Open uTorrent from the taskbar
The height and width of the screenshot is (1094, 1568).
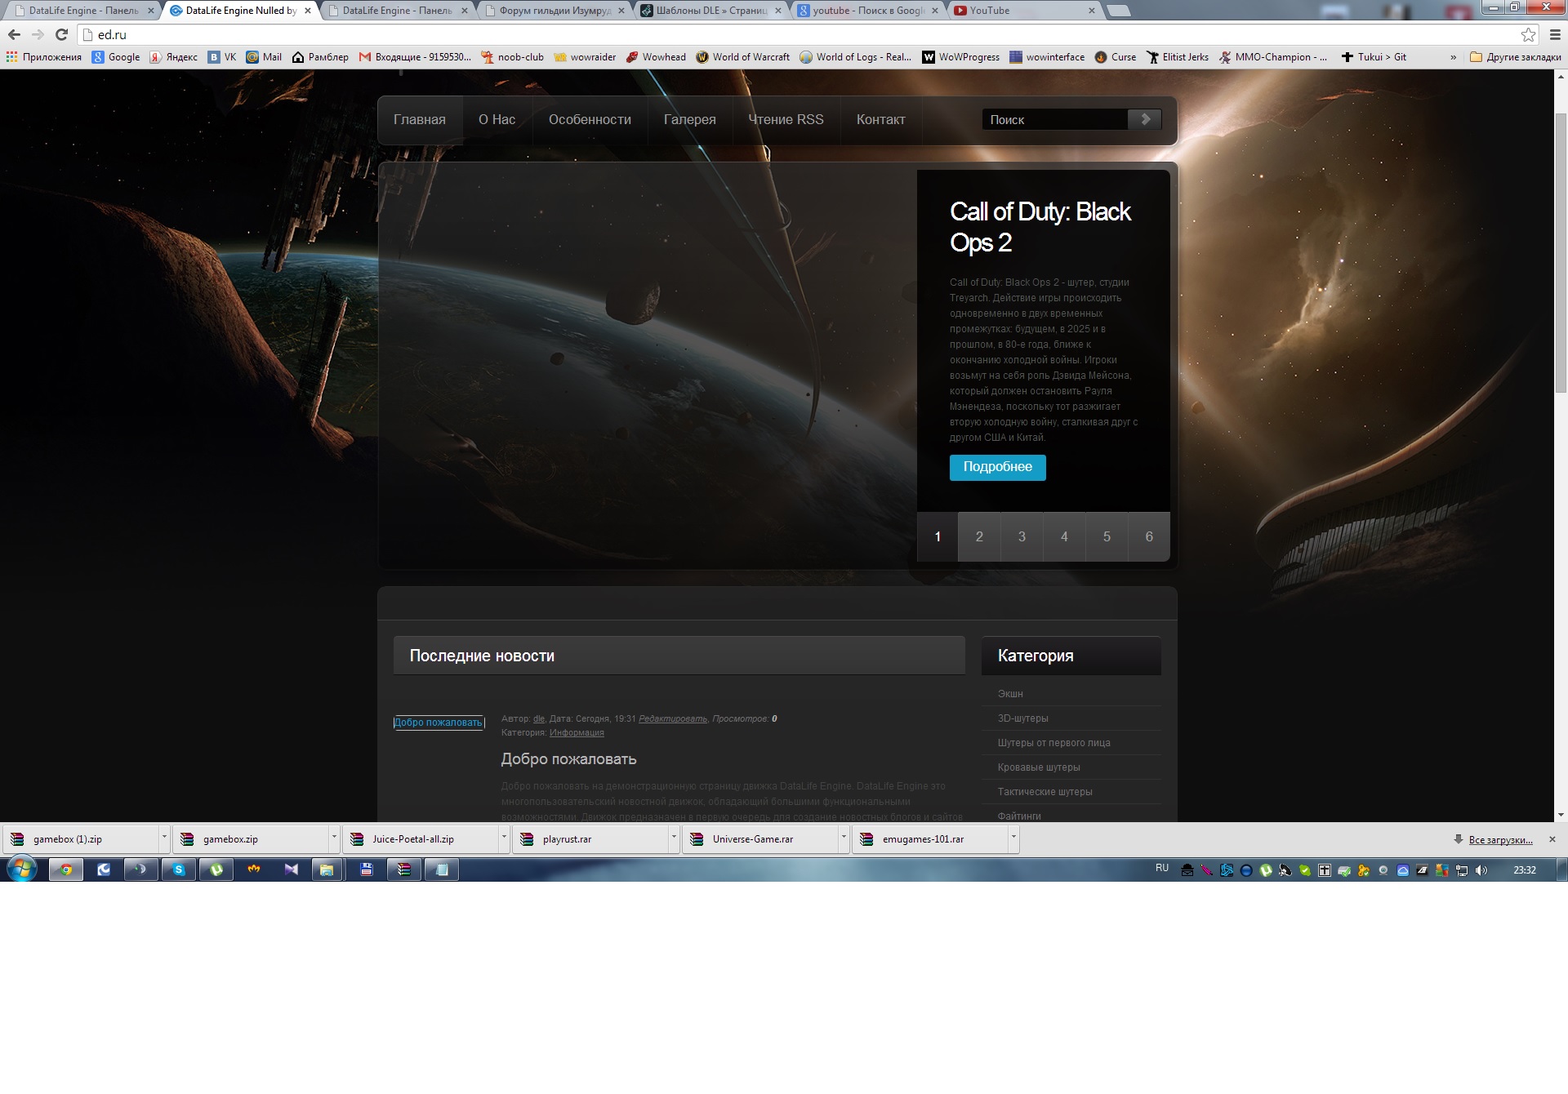216,869
